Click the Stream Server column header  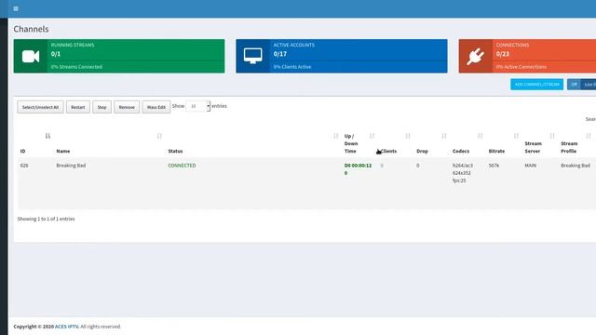pyautogui.click(x=533, y=147)
